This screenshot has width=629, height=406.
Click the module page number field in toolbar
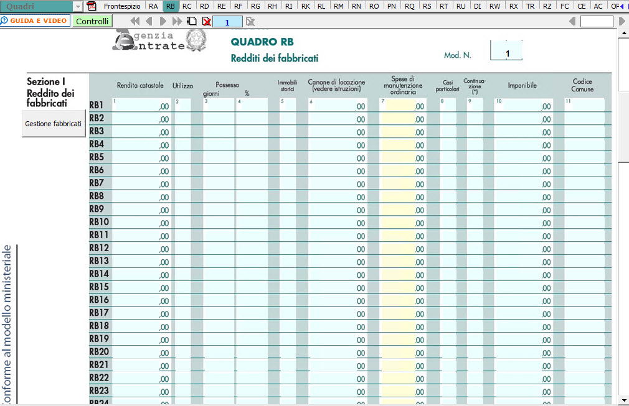[x=227, y=22]
